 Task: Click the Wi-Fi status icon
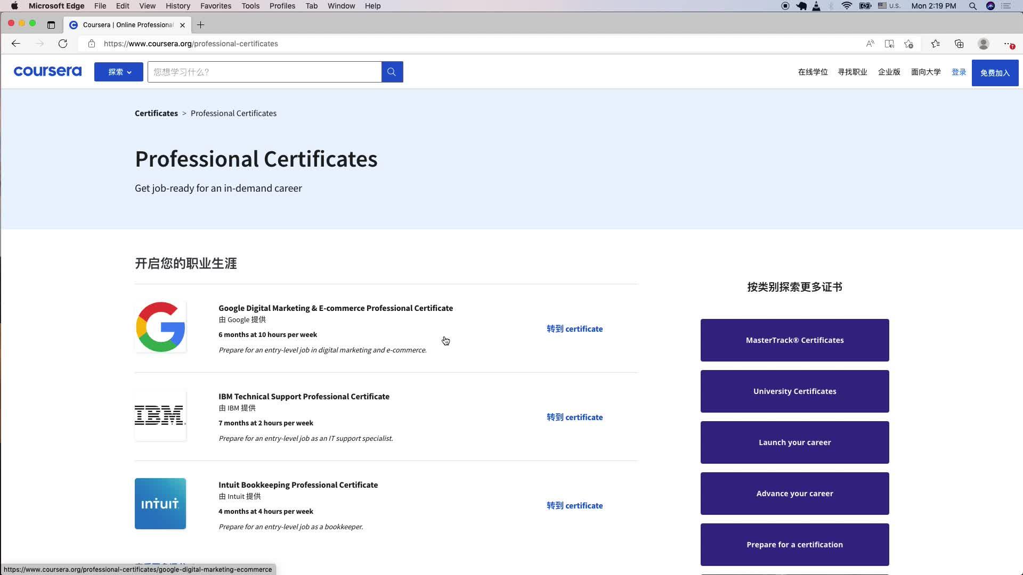tap(847, 6)
